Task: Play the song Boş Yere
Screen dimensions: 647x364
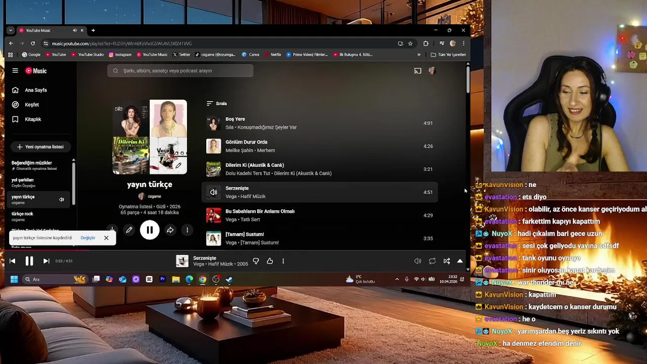Action: click(x=235, y=119)
